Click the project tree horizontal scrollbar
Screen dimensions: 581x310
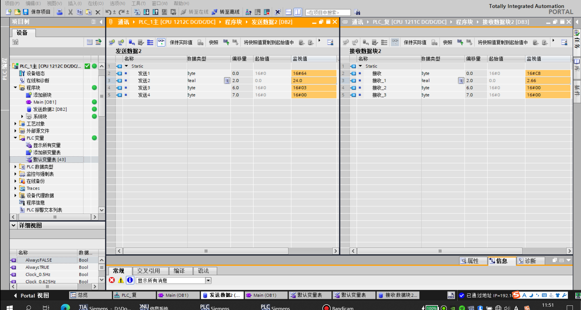[x=55, y=217]
